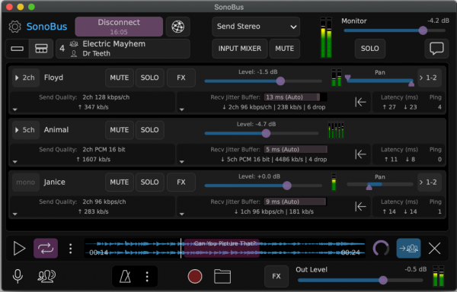
Task: Adjust the Monitor level slider
Action: 395,30
